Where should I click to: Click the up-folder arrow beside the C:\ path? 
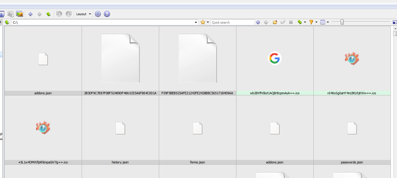point(7,22)
